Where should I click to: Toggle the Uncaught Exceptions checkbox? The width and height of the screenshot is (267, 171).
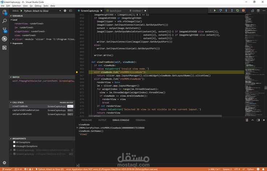pos(14,146)
